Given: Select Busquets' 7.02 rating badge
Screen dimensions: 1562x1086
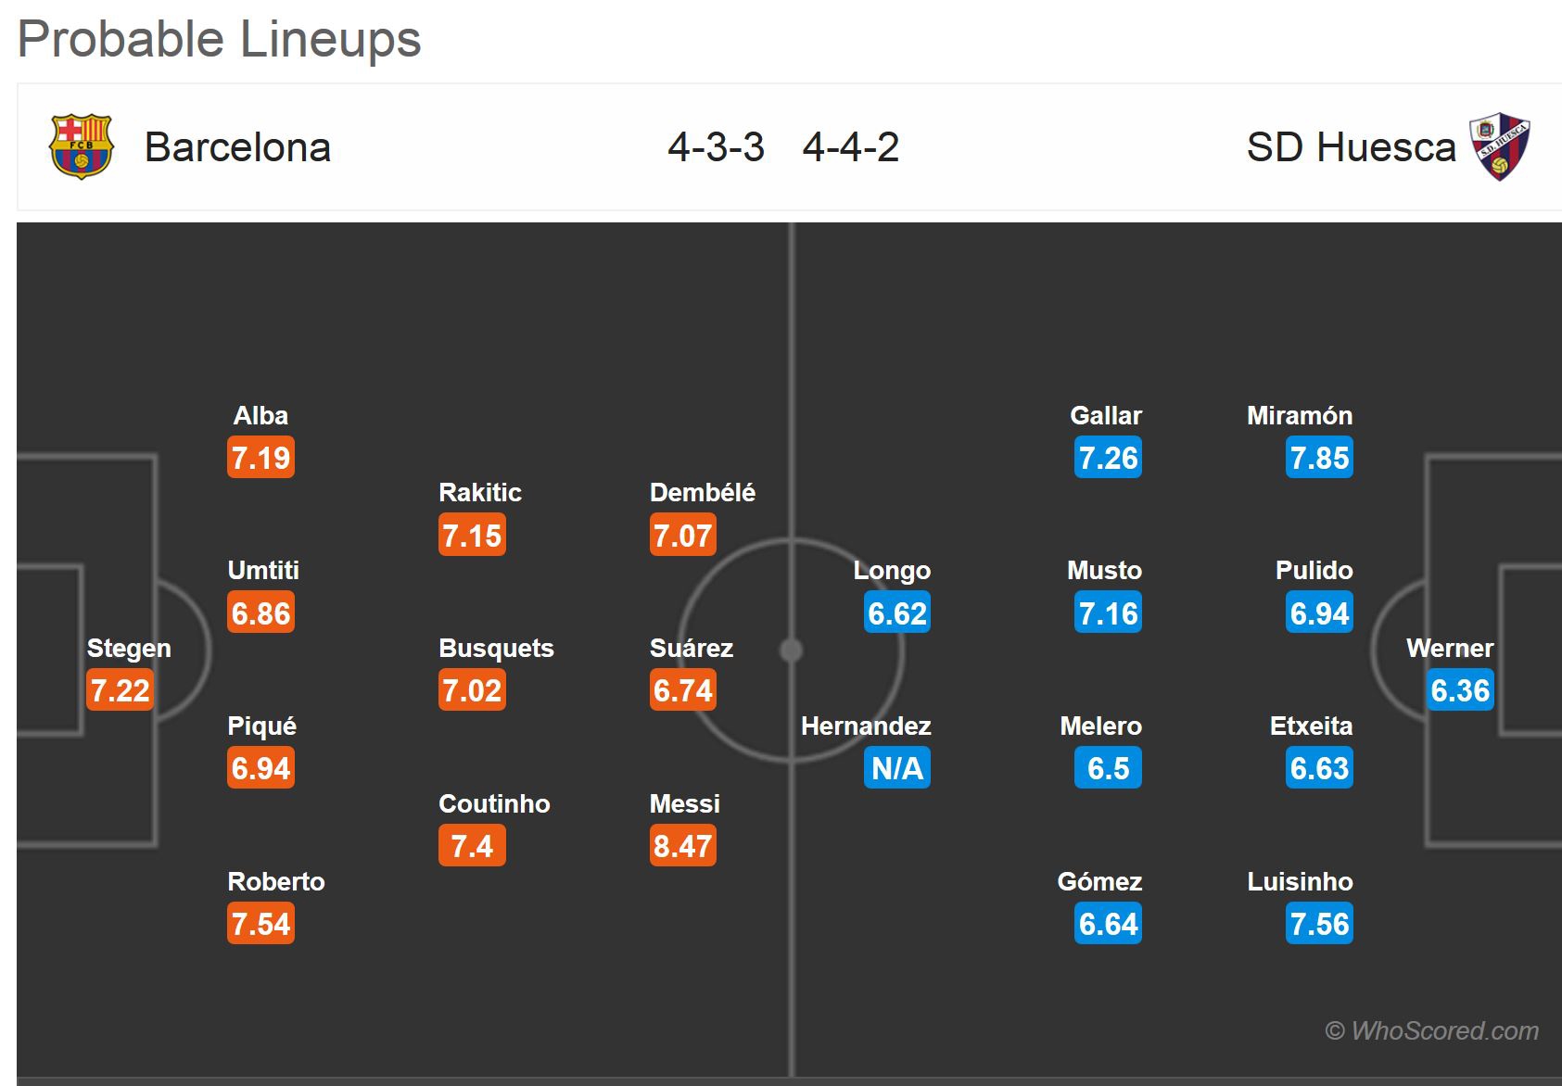Looking at the screenshot, I should point(472,690).
